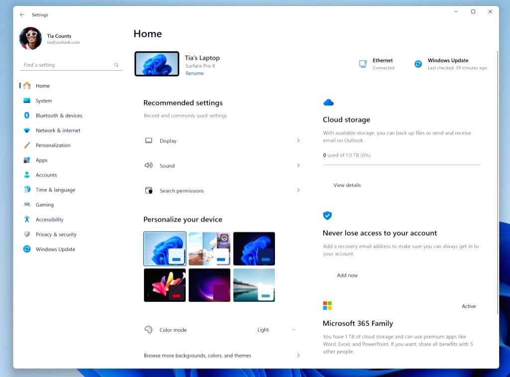Click the Windows Update sync icon at top
510x377 pixels.
click(418, 64)
